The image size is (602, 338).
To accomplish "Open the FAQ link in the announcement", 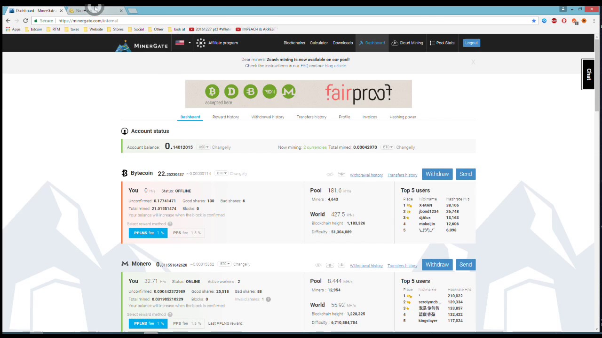I will coord(304,66).
